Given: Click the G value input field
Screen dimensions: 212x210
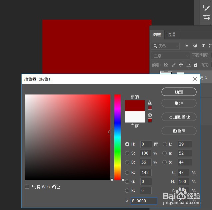Looking at the screenshot, I should tap(146, 182).
